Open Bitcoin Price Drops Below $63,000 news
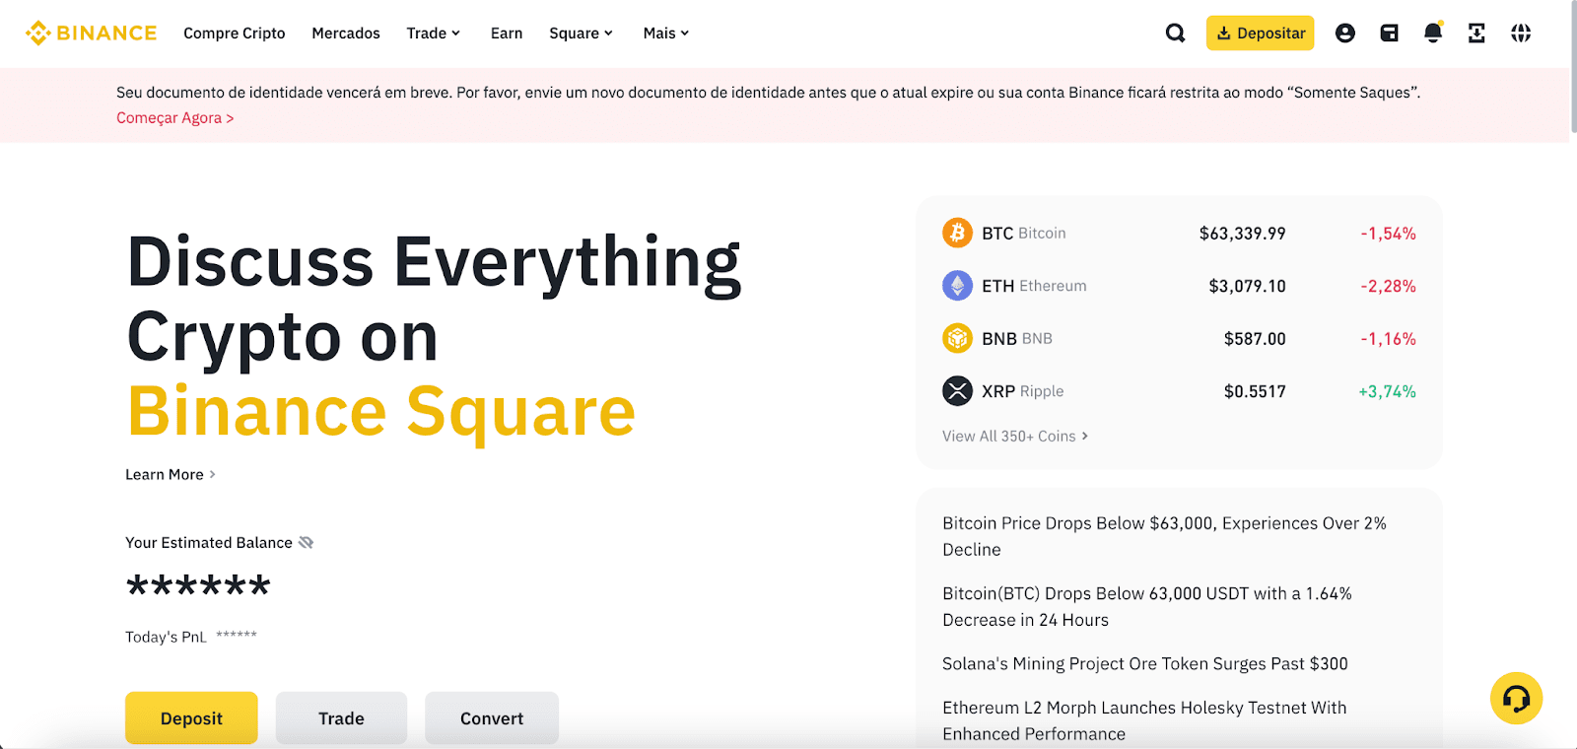1577x749 pixels. point(1164,536)
